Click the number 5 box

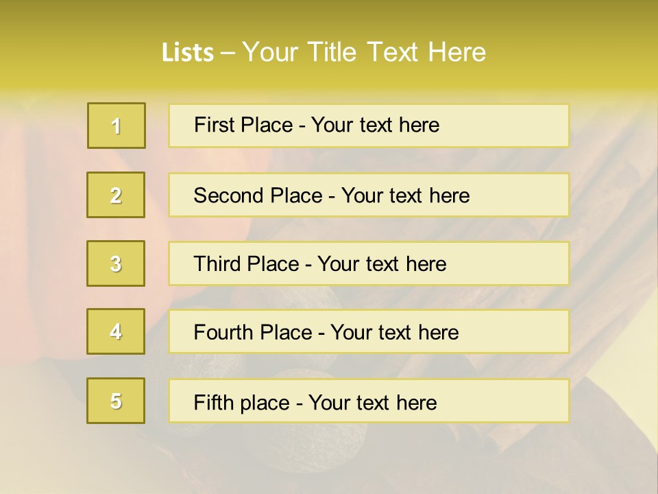(x=116, y=401)
